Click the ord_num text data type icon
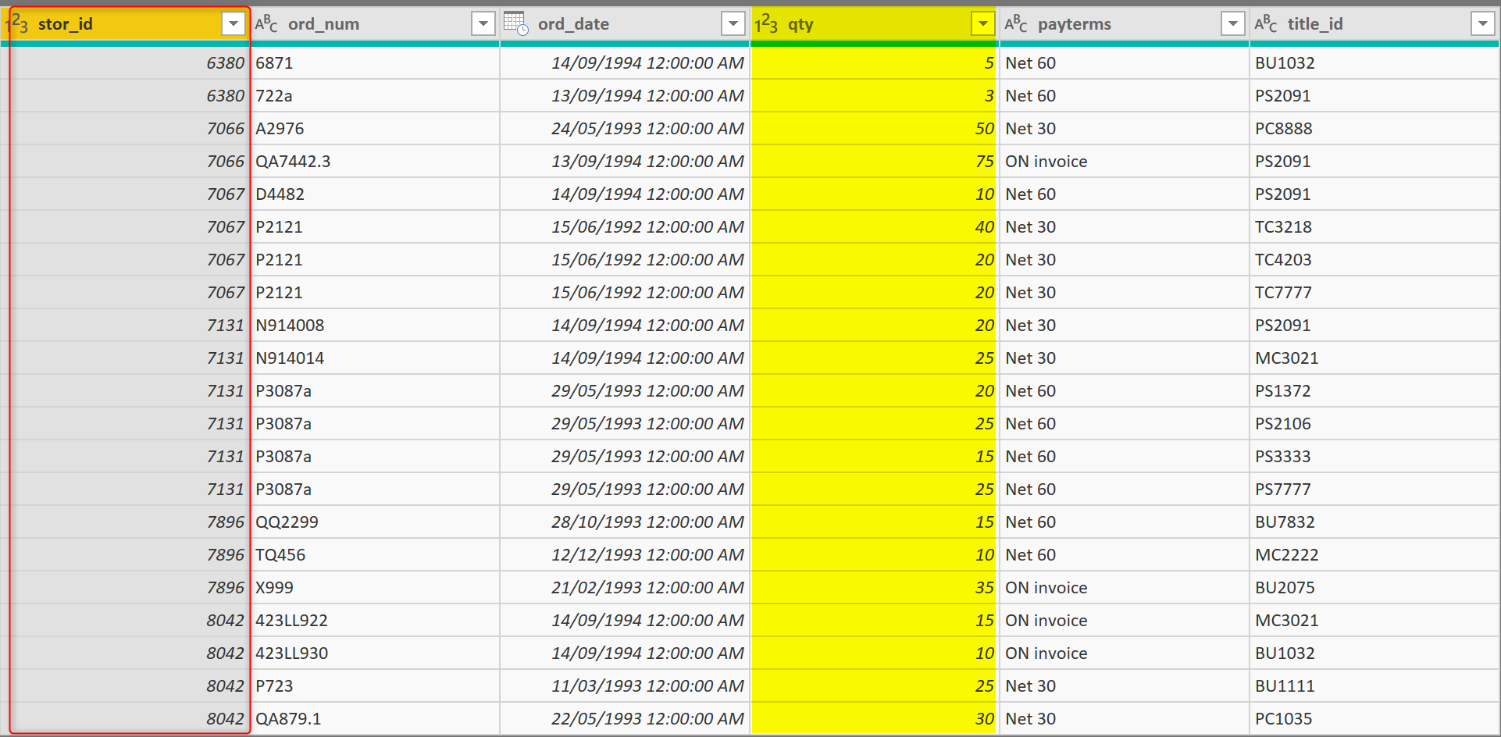The width and height of the screenshot is (1501, 737). (x=266, y=24)
